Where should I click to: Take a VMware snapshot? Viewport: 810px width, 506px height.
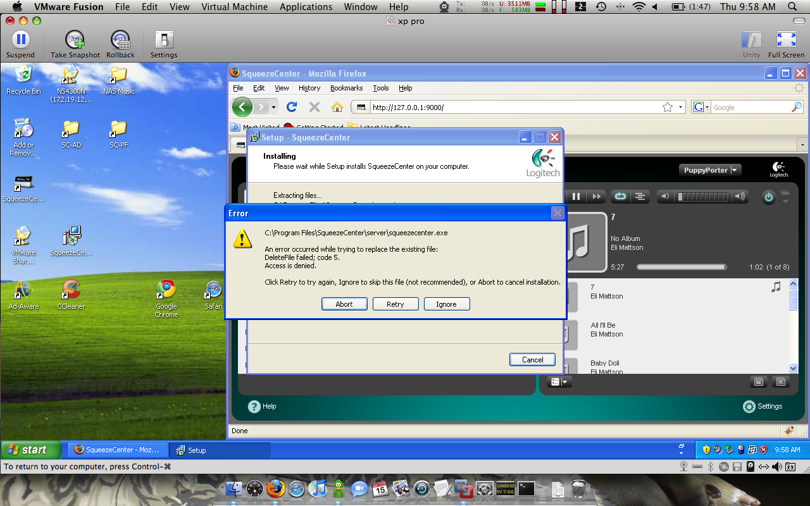pos(75,43)
